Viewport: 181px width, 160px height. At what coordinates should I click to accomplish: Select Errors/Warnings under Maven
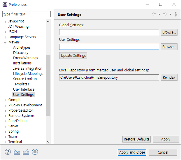[25, 58]
